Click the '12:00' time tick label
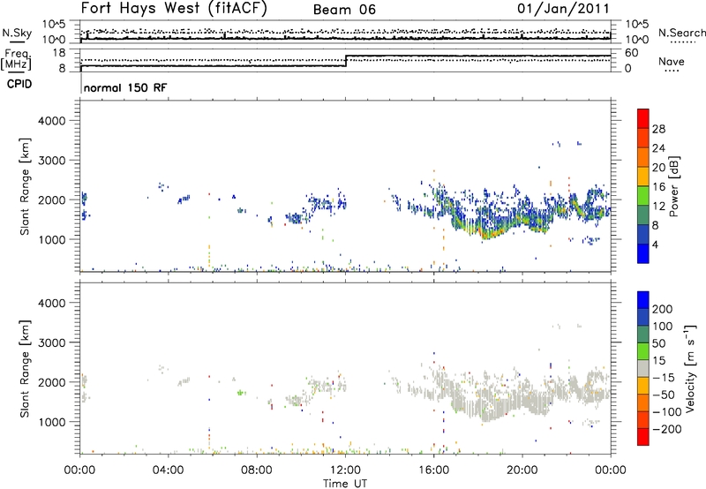 [345, 470]
